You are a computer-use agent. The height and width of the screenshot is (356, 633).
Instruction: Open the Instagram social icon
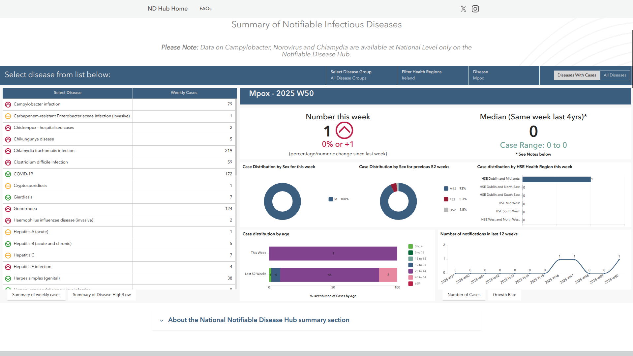(475, 9)
